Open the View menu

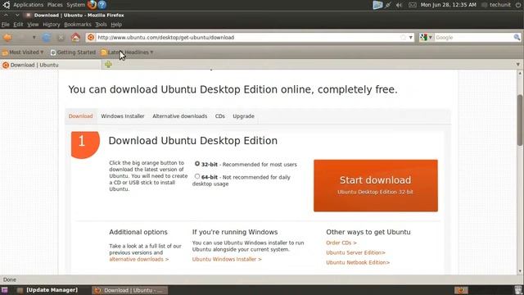coord(33,25)
